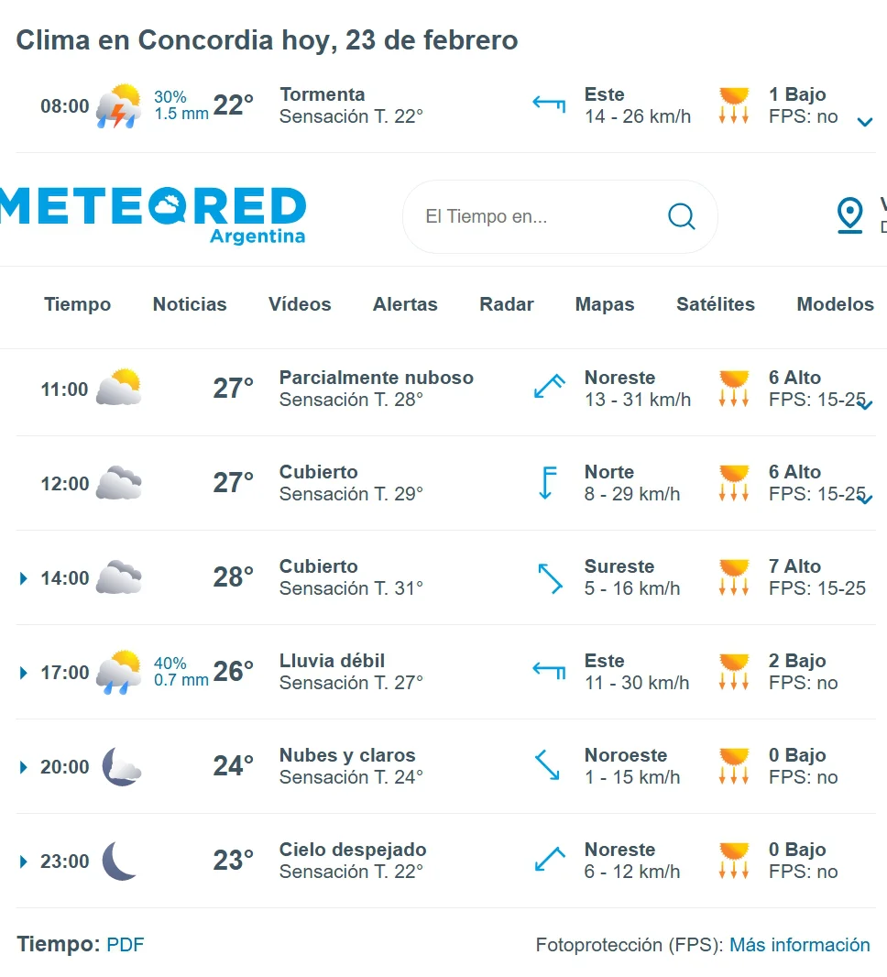Click the moon and cloud icon at 20:00
This screenshot has height=977, width=887.
click(x=120, y=767)
